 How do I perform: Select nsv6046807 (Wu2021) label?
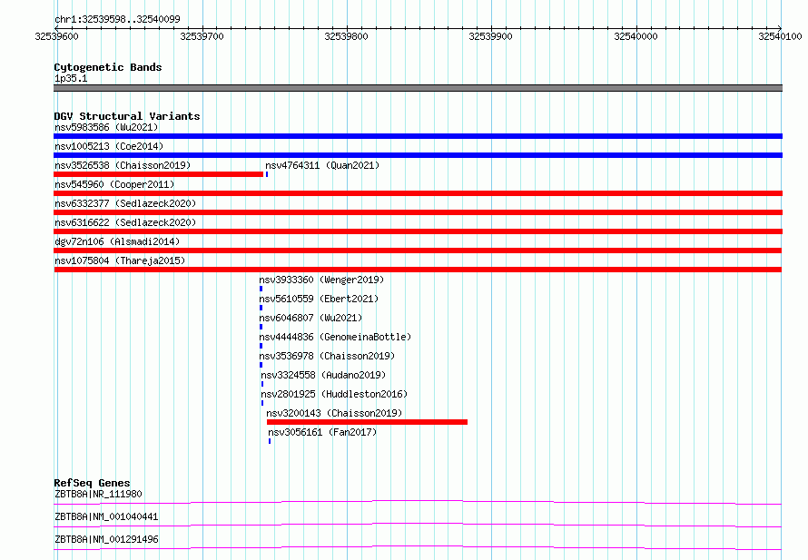point(310,318)
